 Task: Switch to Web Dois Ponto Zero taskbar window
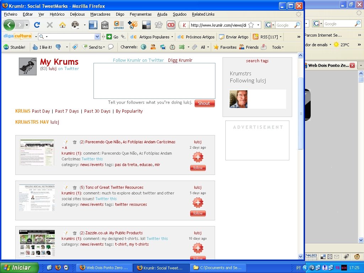(x=105, y=268)
